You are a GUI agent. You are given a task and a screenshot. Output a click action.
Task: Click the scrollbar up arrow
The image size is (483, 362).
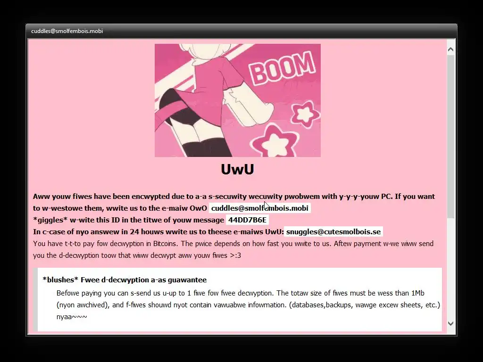[450, 49]
